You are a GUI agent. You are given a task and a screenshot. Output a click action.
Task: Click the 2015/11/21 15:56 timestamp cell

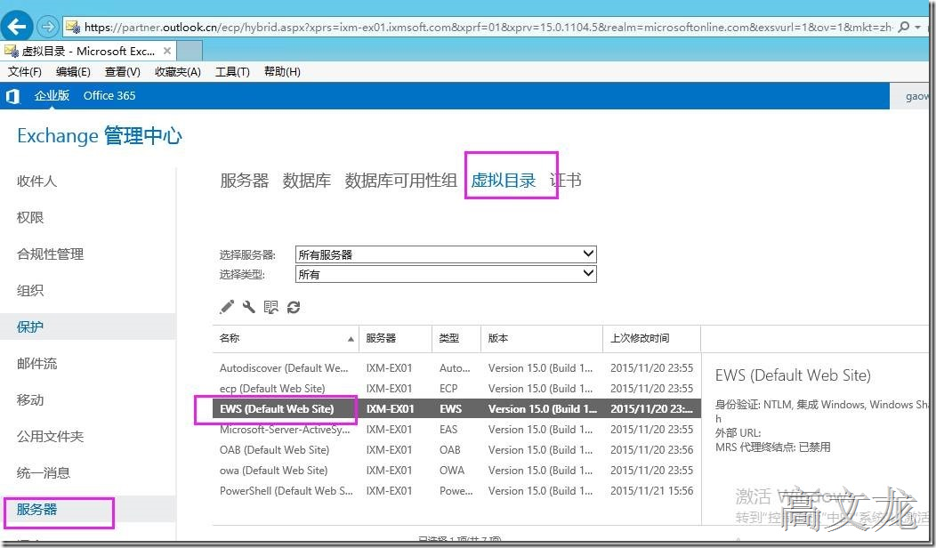tap(652, 491)
